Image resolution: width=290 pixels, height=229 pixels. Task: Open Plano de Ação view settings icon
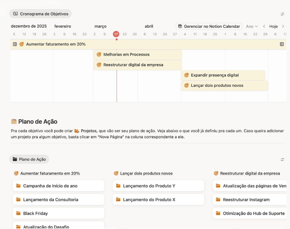click(x=282, y=159)
